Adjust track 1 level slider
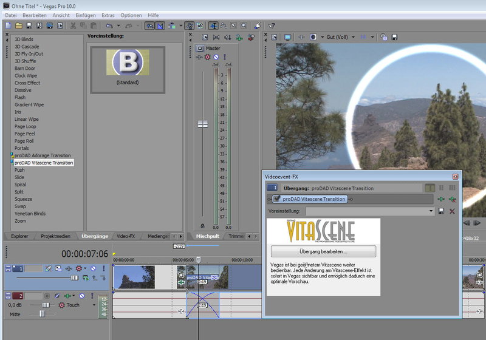Image resolution: width=486 pixels, height=340 pixels. [x=74, y=277]
